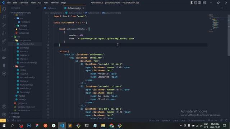This screenshot has height=129, width=230.
Task: Open the customize layout icon
Action: pyautogui.click(x=204, y=3)
